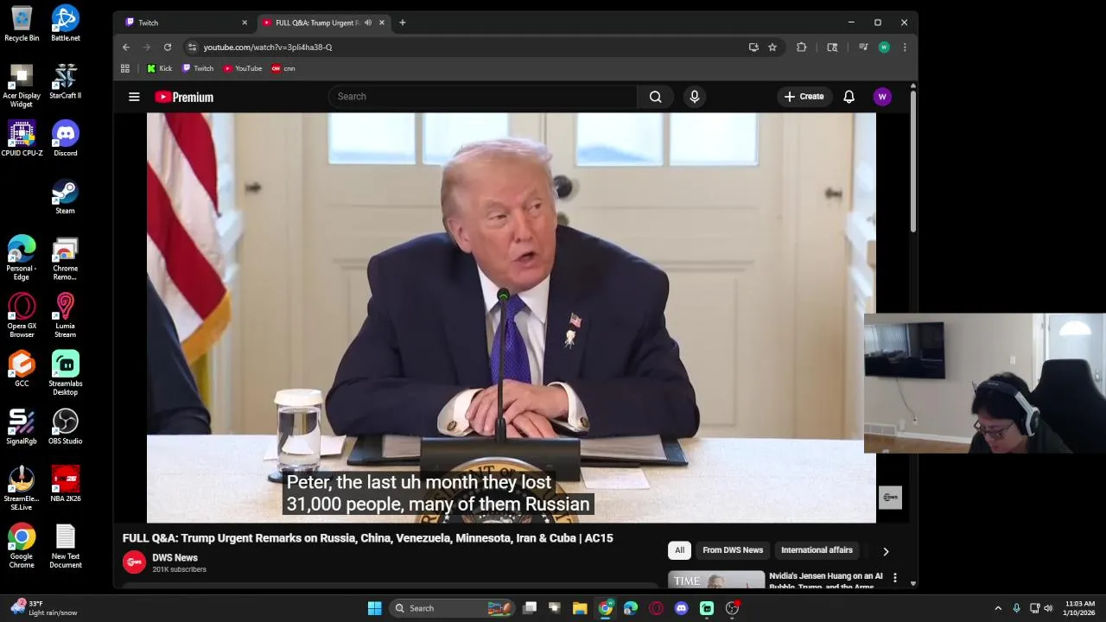Select the Steam desktop shortcut
Viewport: 1106px width, 622px height.
click(x=66, y=196)
